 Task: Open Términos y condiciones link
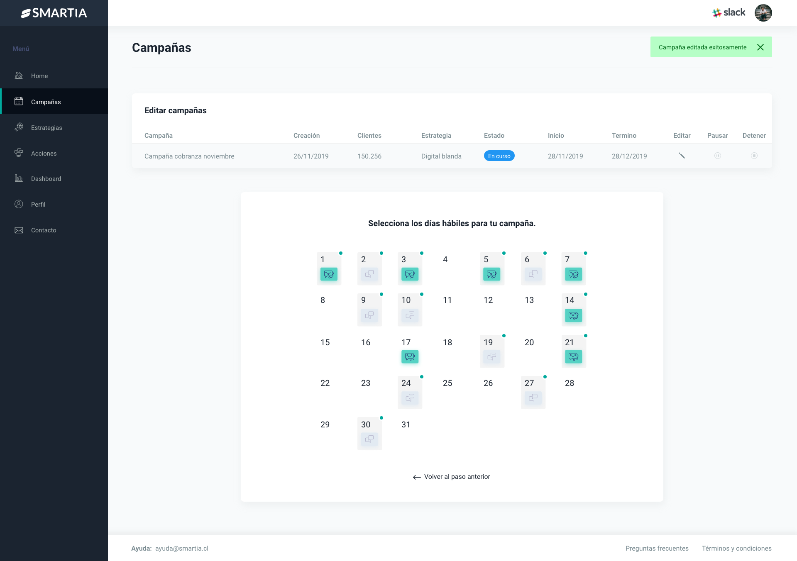point(736,548)
